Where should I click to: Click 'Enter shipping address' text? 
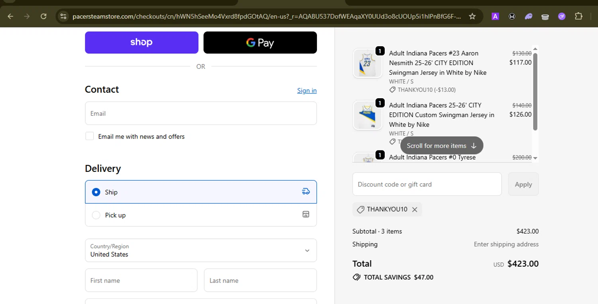(x=506, y=244)
